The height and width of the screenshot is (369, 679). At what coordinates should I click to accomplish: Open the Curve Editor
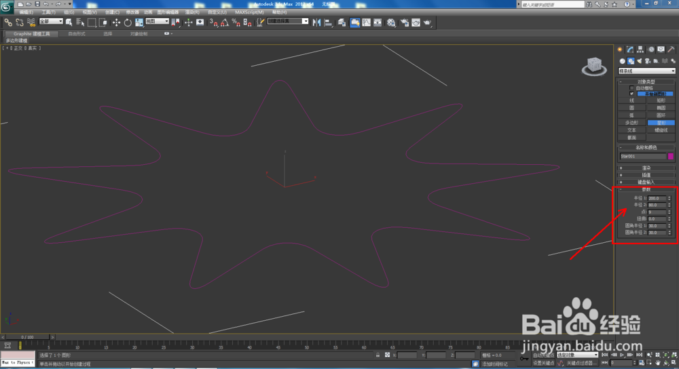point(367,22)
